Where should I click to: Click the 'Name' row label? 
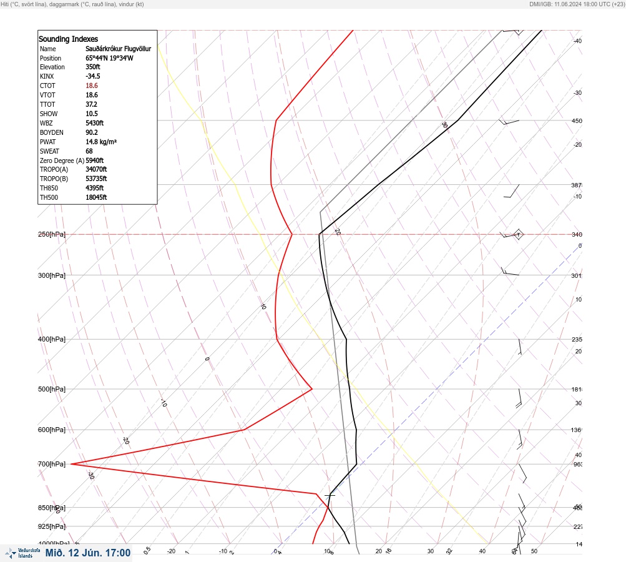pyautogui.click(x=48, y=49)
